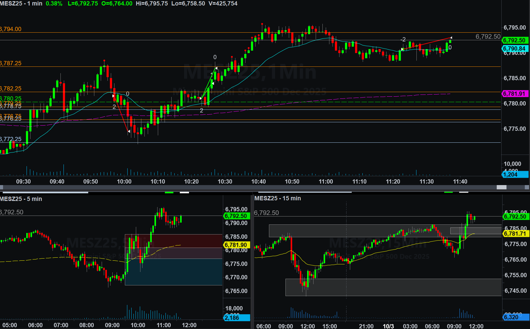Screen dimensions: 530x329
Task: Select the cyan 6,790.84 moving average price tag
Action: click(x=515, y=48)
